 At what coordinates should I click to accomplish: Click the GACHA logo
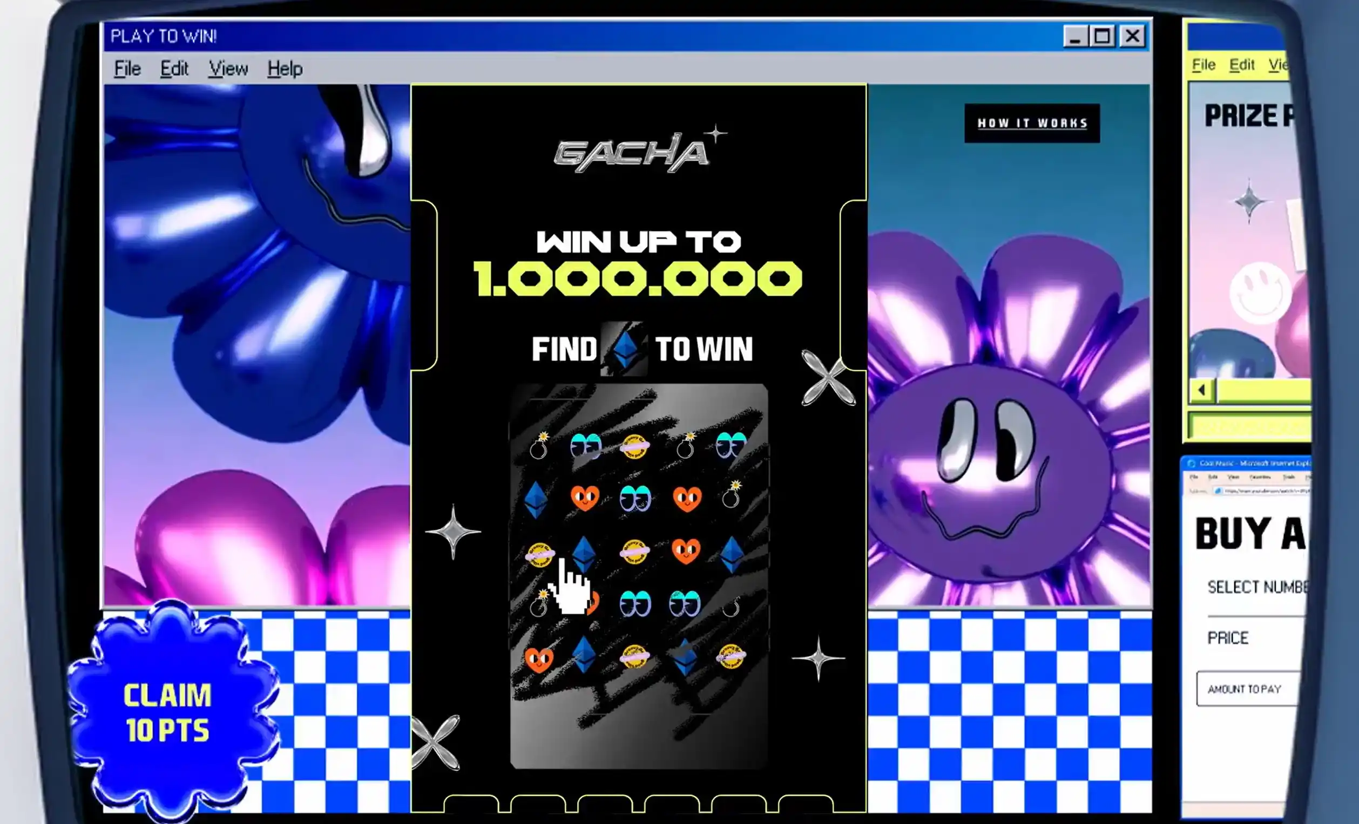click(x=632, y=152)
